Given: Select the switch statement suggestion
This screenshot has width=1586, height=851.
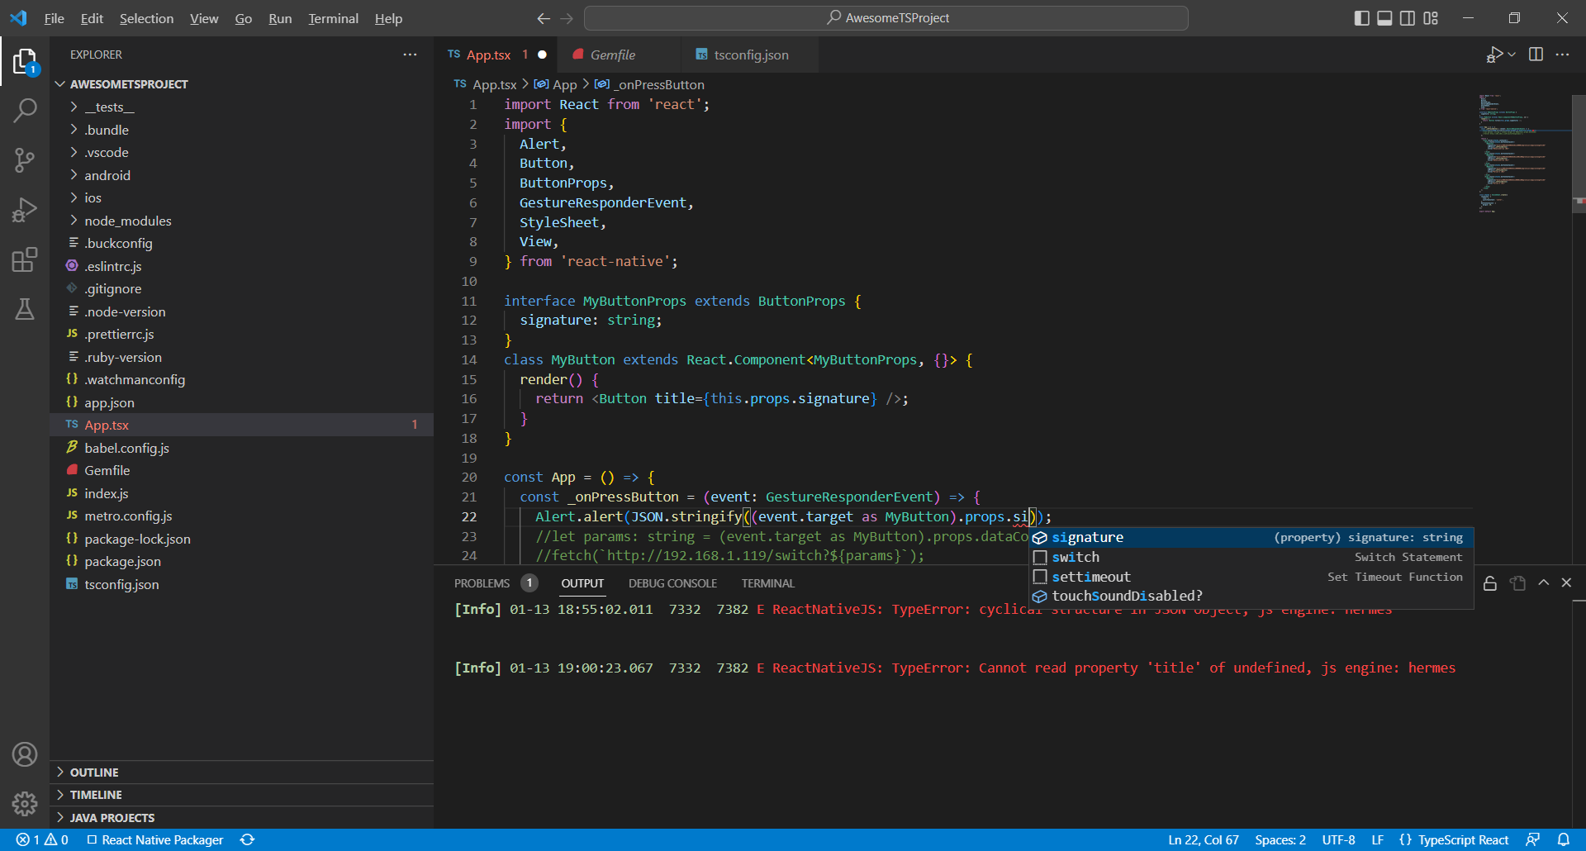Looking at the screenshot, I should point(1251,558).
